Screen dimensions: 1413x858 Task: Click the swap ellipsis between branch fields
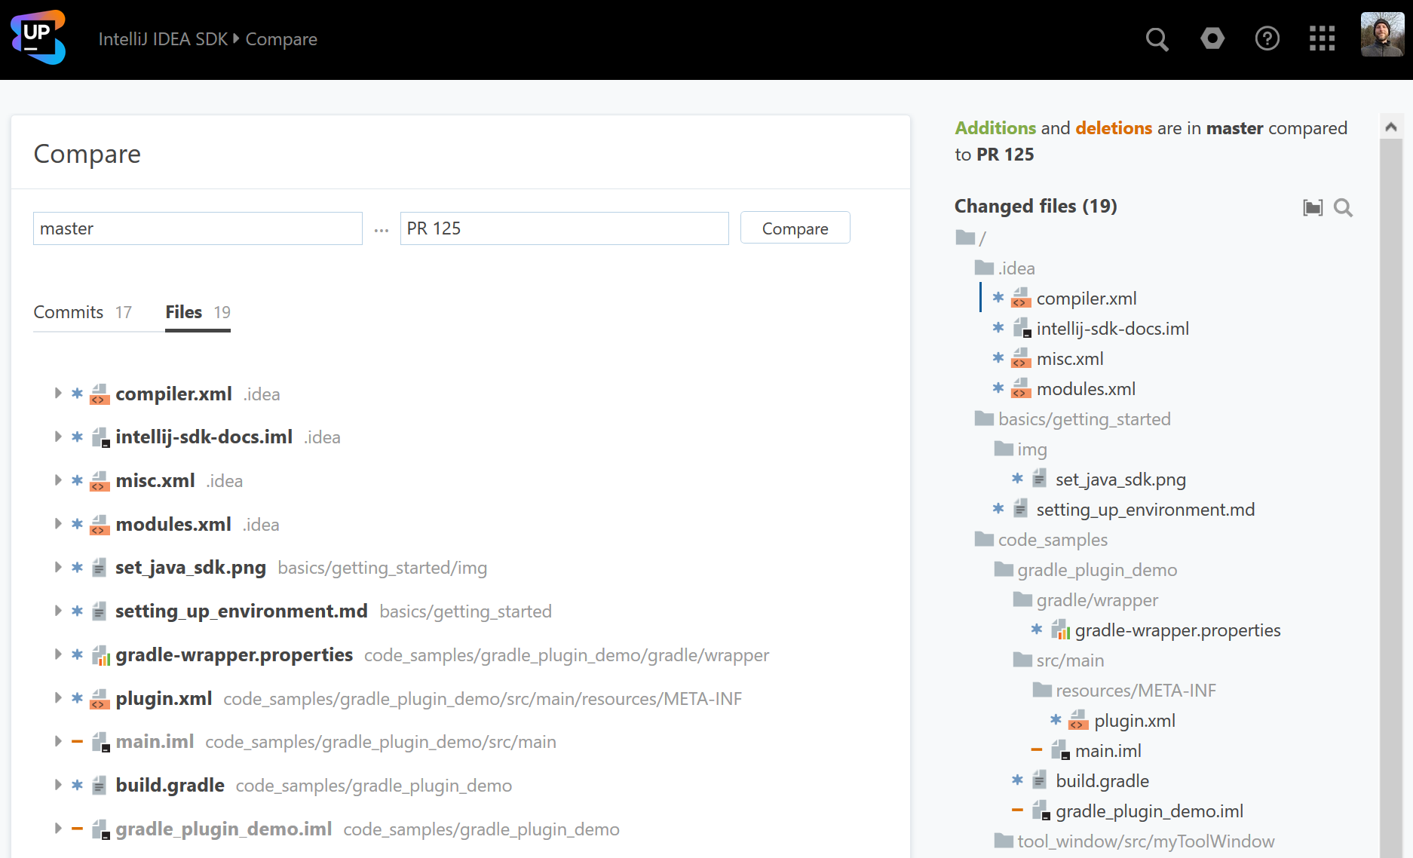point(382,230)
